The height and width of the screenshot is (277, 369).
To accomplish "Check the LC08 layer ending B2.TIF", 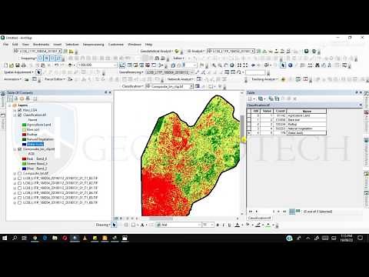I will tap(20, 183).
